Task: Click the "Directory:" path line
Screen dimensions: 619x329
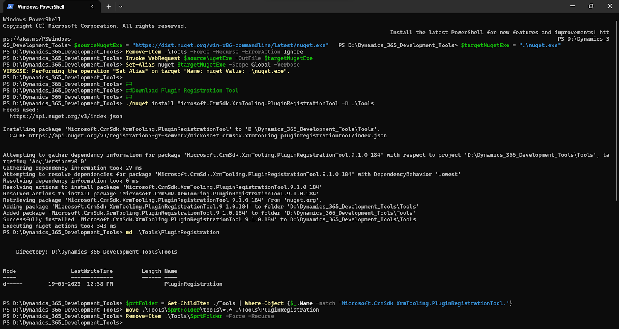Action: (96, 252)
